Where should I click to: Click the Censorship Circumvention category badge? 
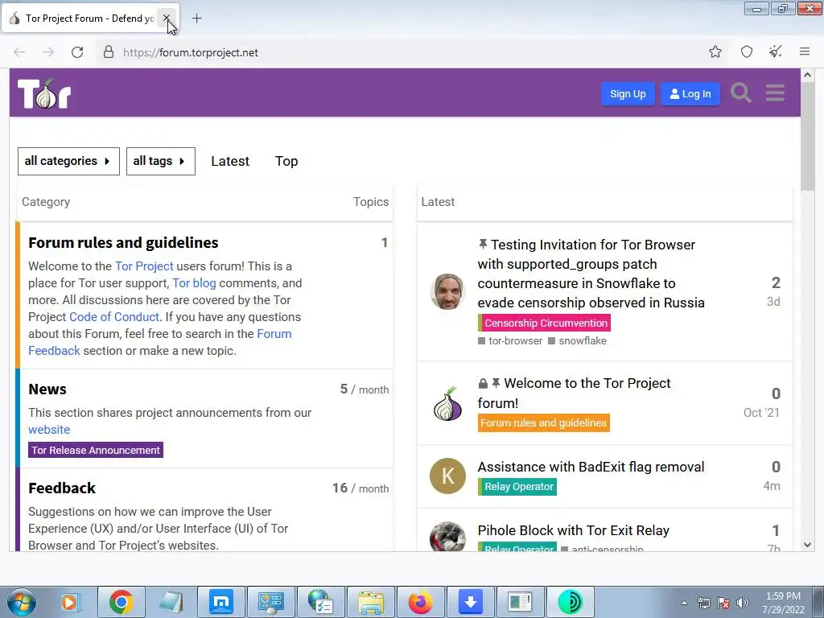pos(545,323)
